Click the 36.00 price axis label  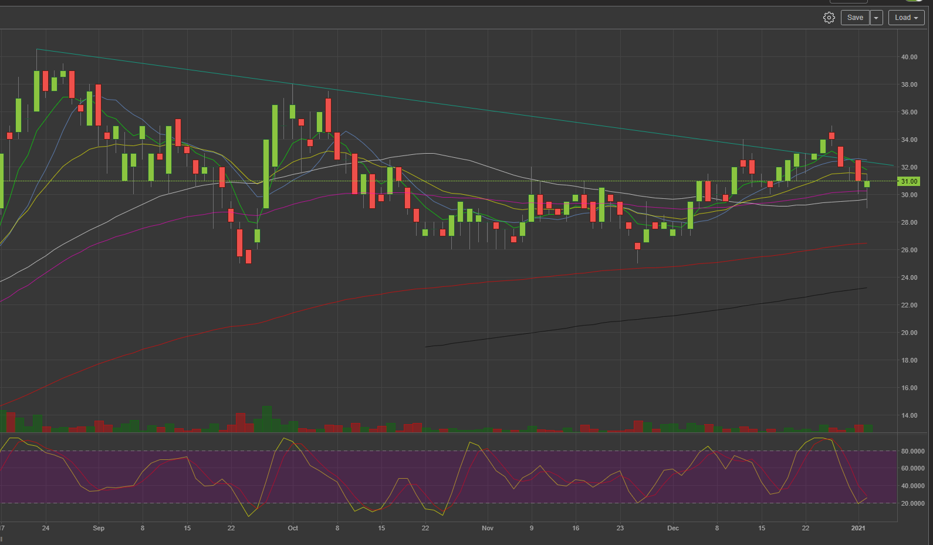(909, 112)
